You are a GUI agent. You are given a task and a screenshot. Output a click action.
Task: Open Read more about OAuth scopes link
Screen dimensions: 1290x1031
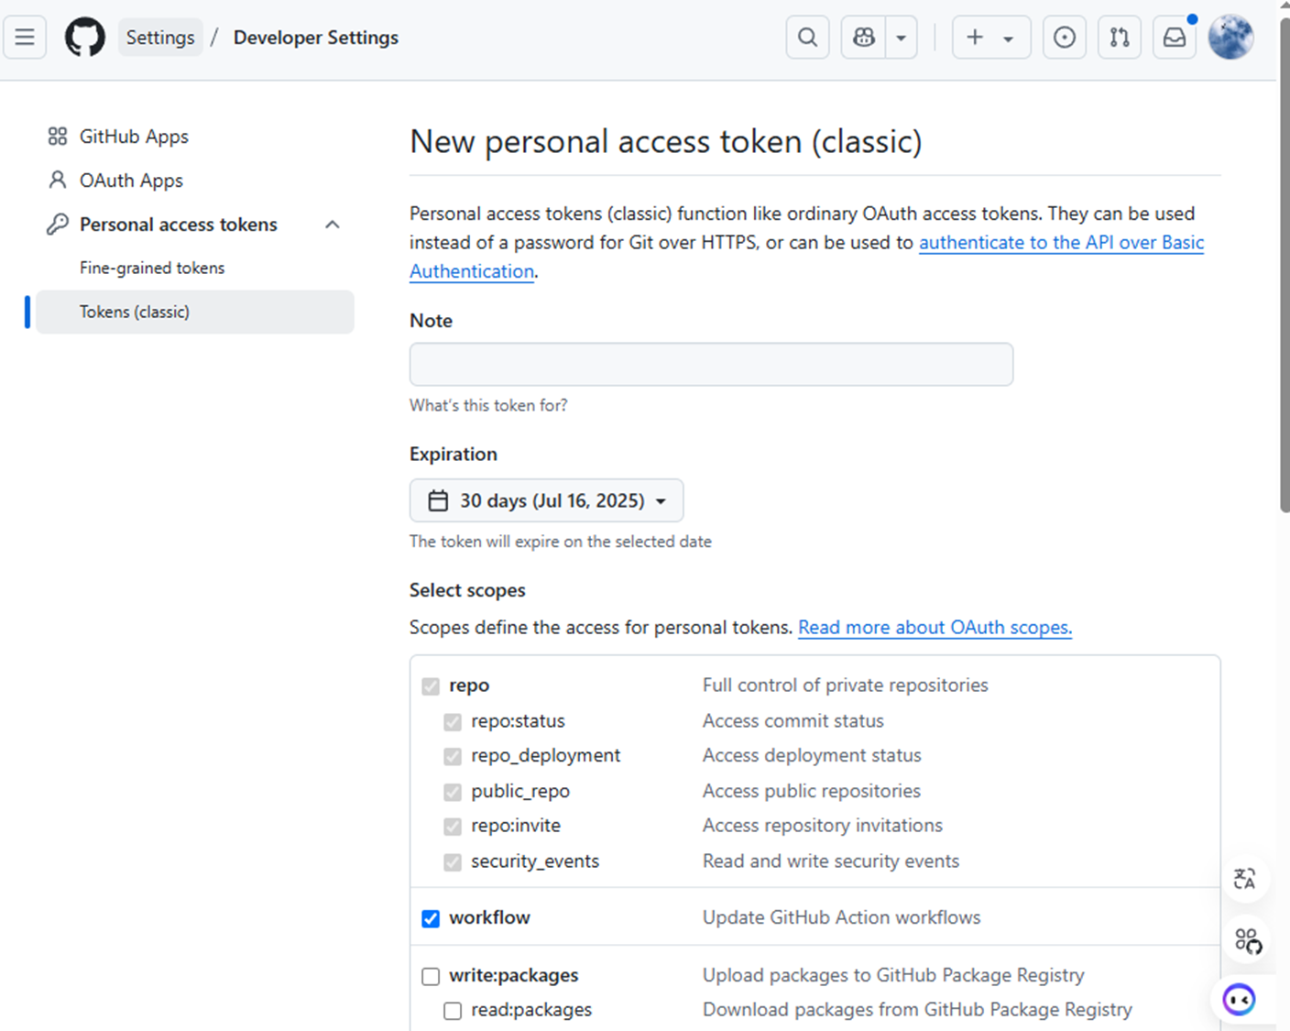coord(935,627)
